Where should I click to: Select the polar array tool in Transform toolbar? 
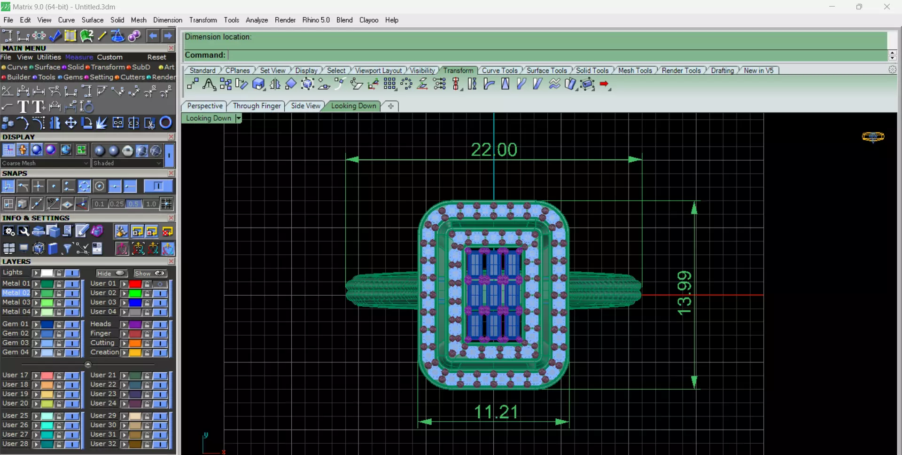click(x=406, y=84)
